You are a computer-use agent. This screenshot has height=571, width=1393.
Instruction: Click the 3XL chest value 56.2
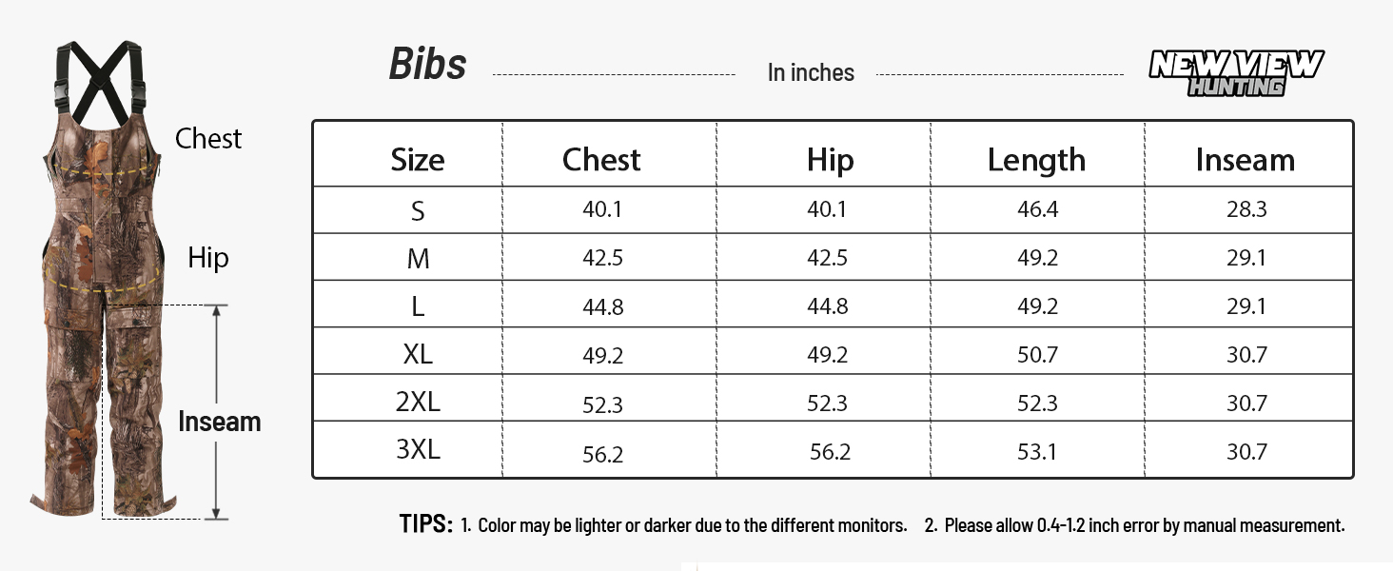pos(603,454)
